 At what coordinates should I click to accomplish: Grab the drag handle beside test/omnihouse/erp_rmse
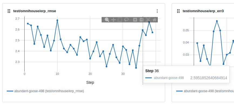pyautogui.click(x=9, y=11)
